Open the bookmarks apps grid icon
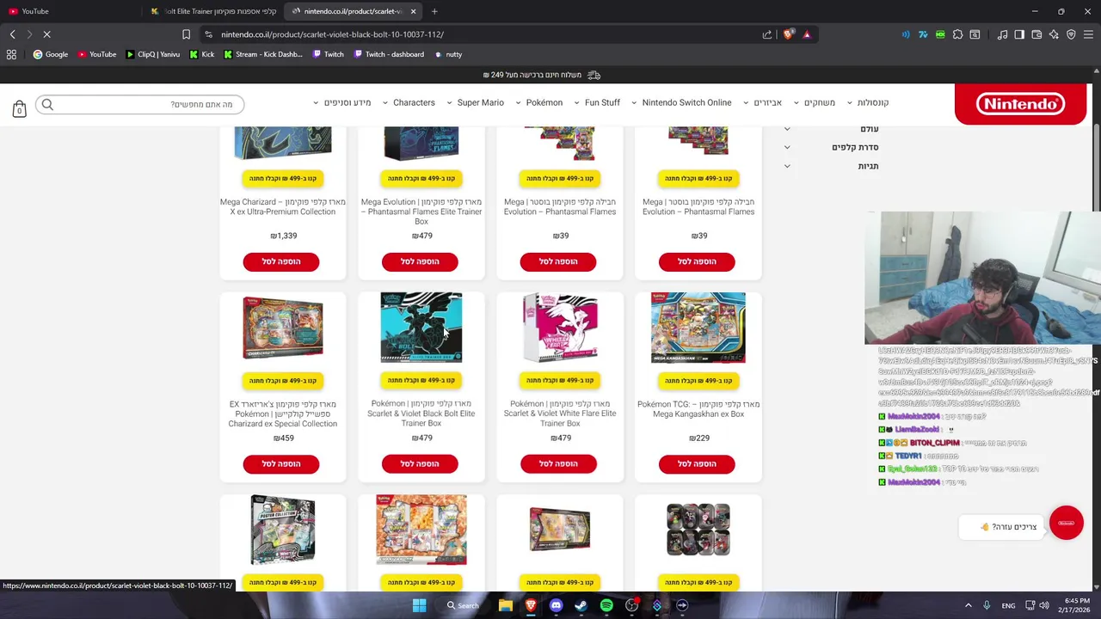This screenshot has width=1101, height=619. point(11,54)
